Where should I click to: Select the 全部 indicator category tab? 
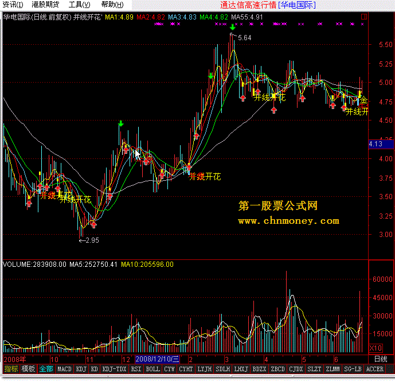pyautogui.click(x=46, y=369)
